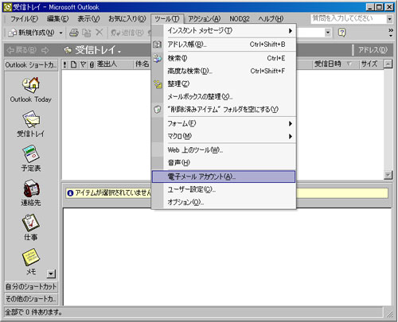Open the 編集 menu

(x=57, y=19)
